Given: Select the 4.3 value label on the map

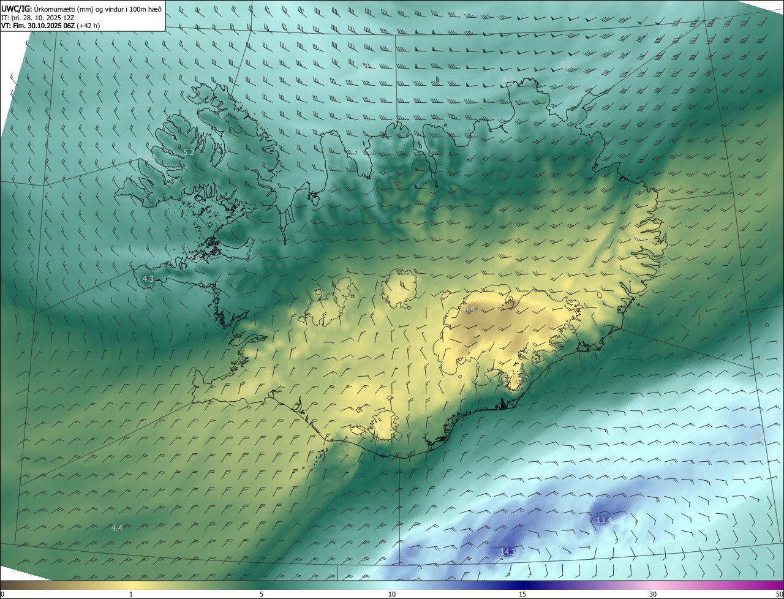Looking at the screenshot, I should [x=148, y=279].
